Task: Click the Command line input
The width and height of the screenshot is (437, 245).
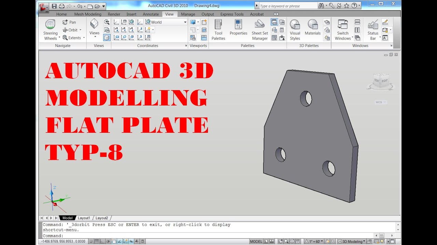Action: (207, 236)
